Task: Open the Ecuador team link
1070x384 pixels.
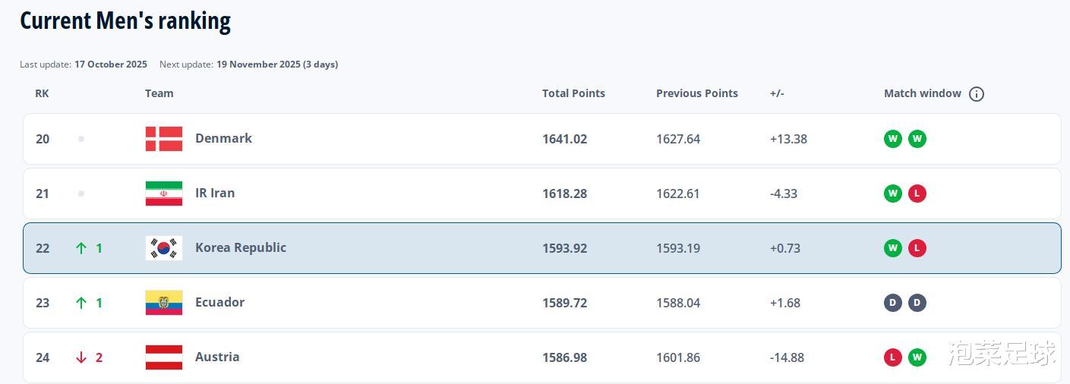Action: 219,302
